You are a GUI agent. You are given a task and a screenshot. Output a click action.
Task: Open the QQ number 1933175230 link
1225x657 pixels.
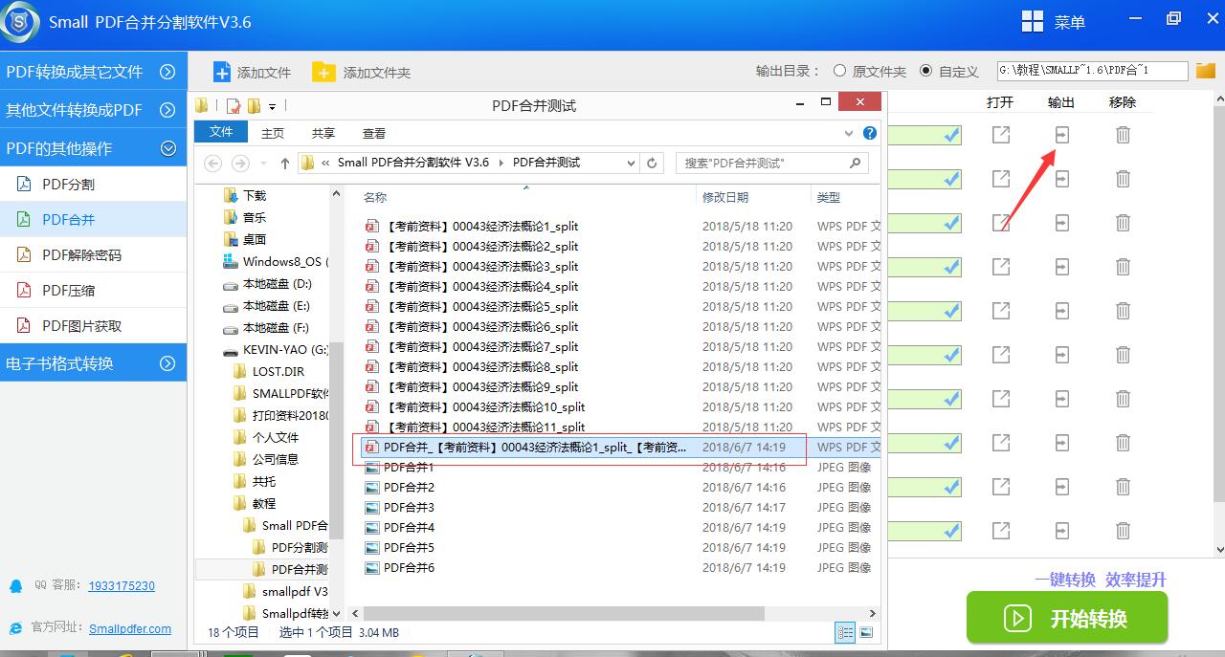[122, 586]
